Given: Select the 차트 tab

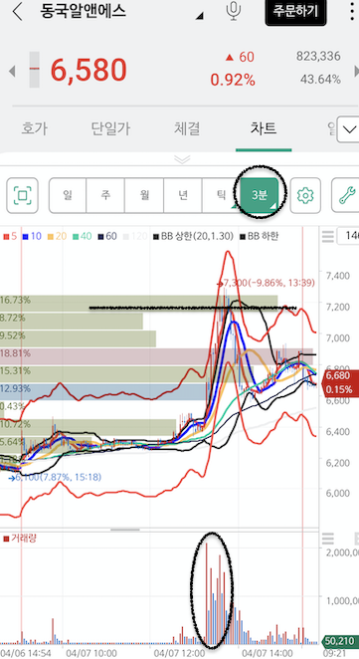Looking at the screenshot, I should (264, 128).
